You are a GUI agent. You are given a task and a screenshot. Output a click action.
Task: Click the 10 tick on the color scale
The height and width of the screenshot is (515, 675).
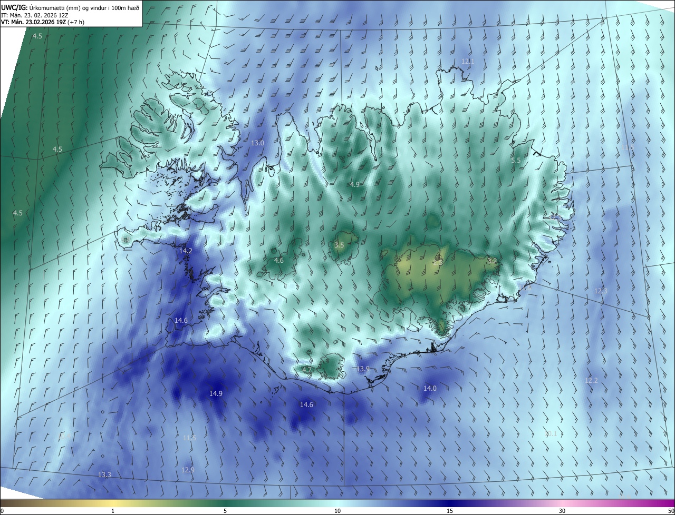pyautogui.click(x=337, y=511)
